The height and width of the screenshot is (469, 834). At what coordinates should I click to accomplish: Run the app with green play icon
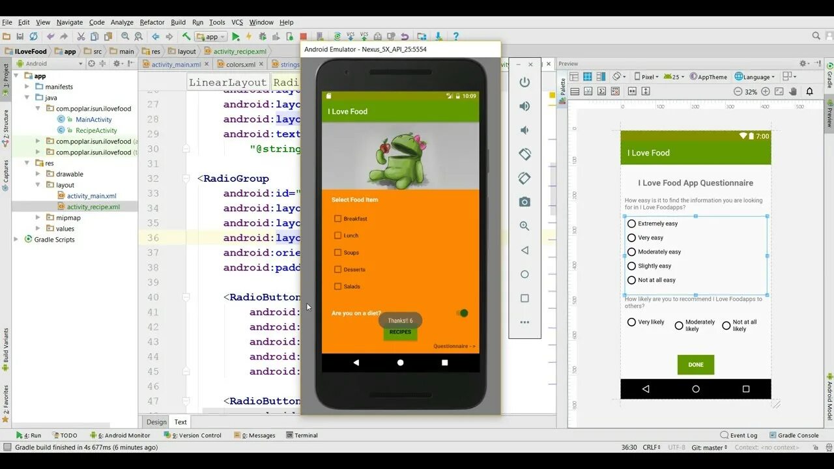236,36
